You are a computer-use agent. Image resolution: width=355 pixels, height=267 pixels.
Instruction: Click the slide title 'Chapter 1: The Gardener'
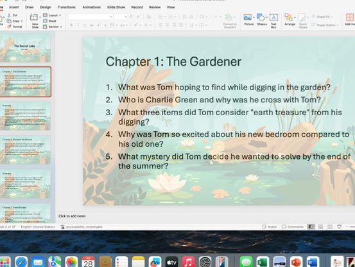(x=173, y=62)
